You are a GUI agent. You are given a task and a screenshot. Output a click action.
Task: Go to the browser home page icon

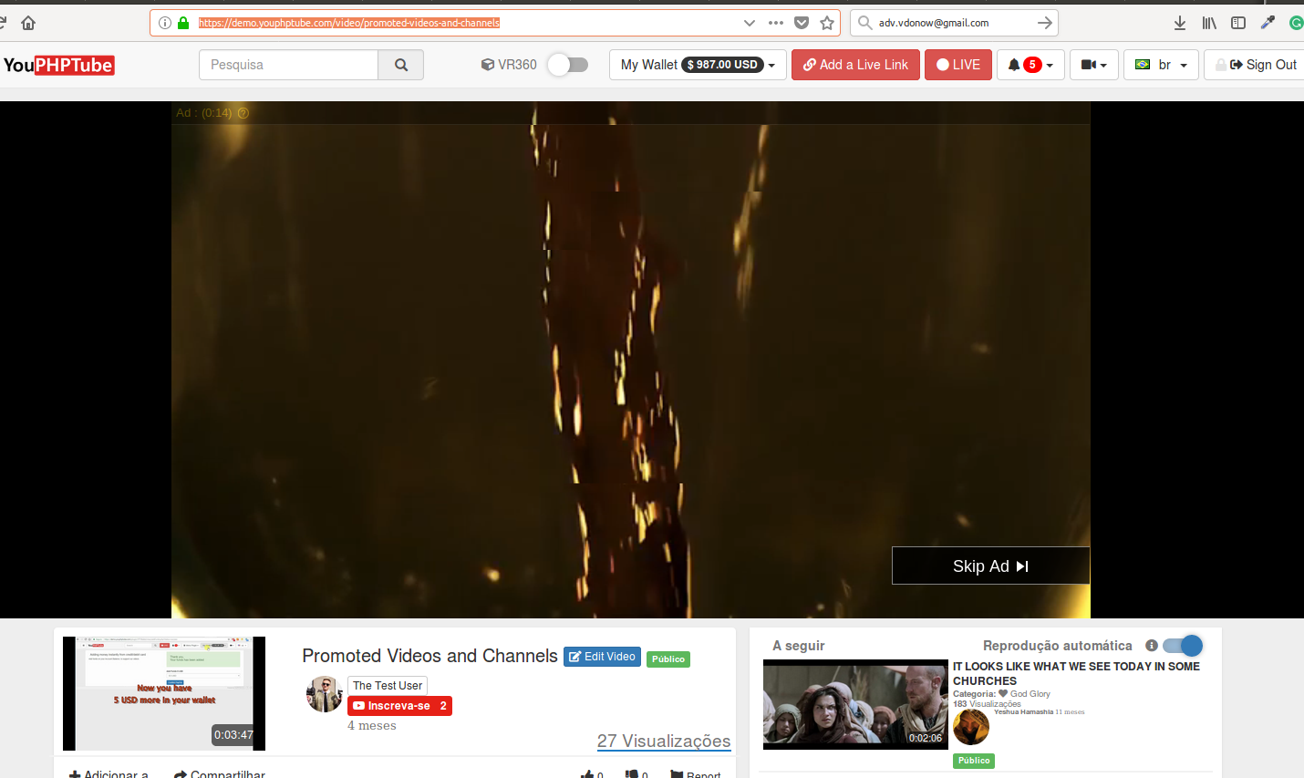click(x=28, y=23)
